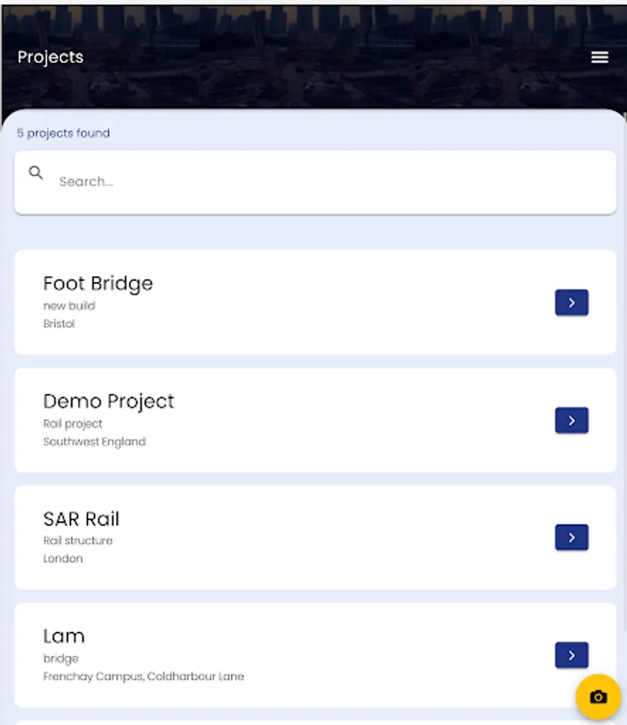Screen dimensions: 627x725
Task: Click the '5 projects found' label
Action: point(64,133)
